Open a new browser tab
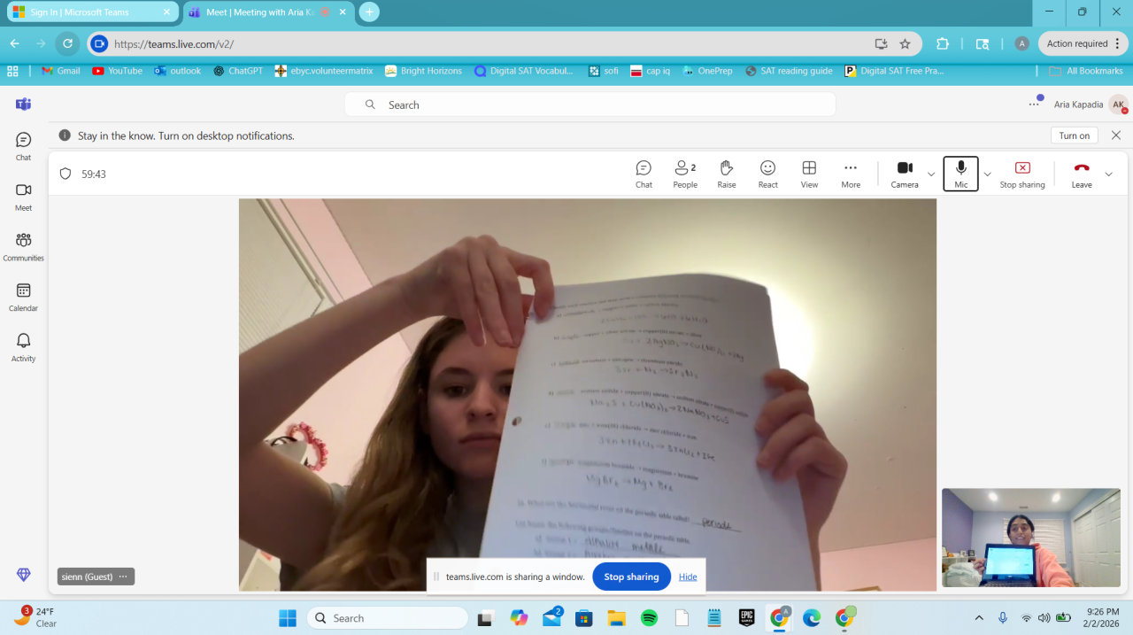Image resolution: width=1133 pixels, height=635 pixels. [369, 12]
